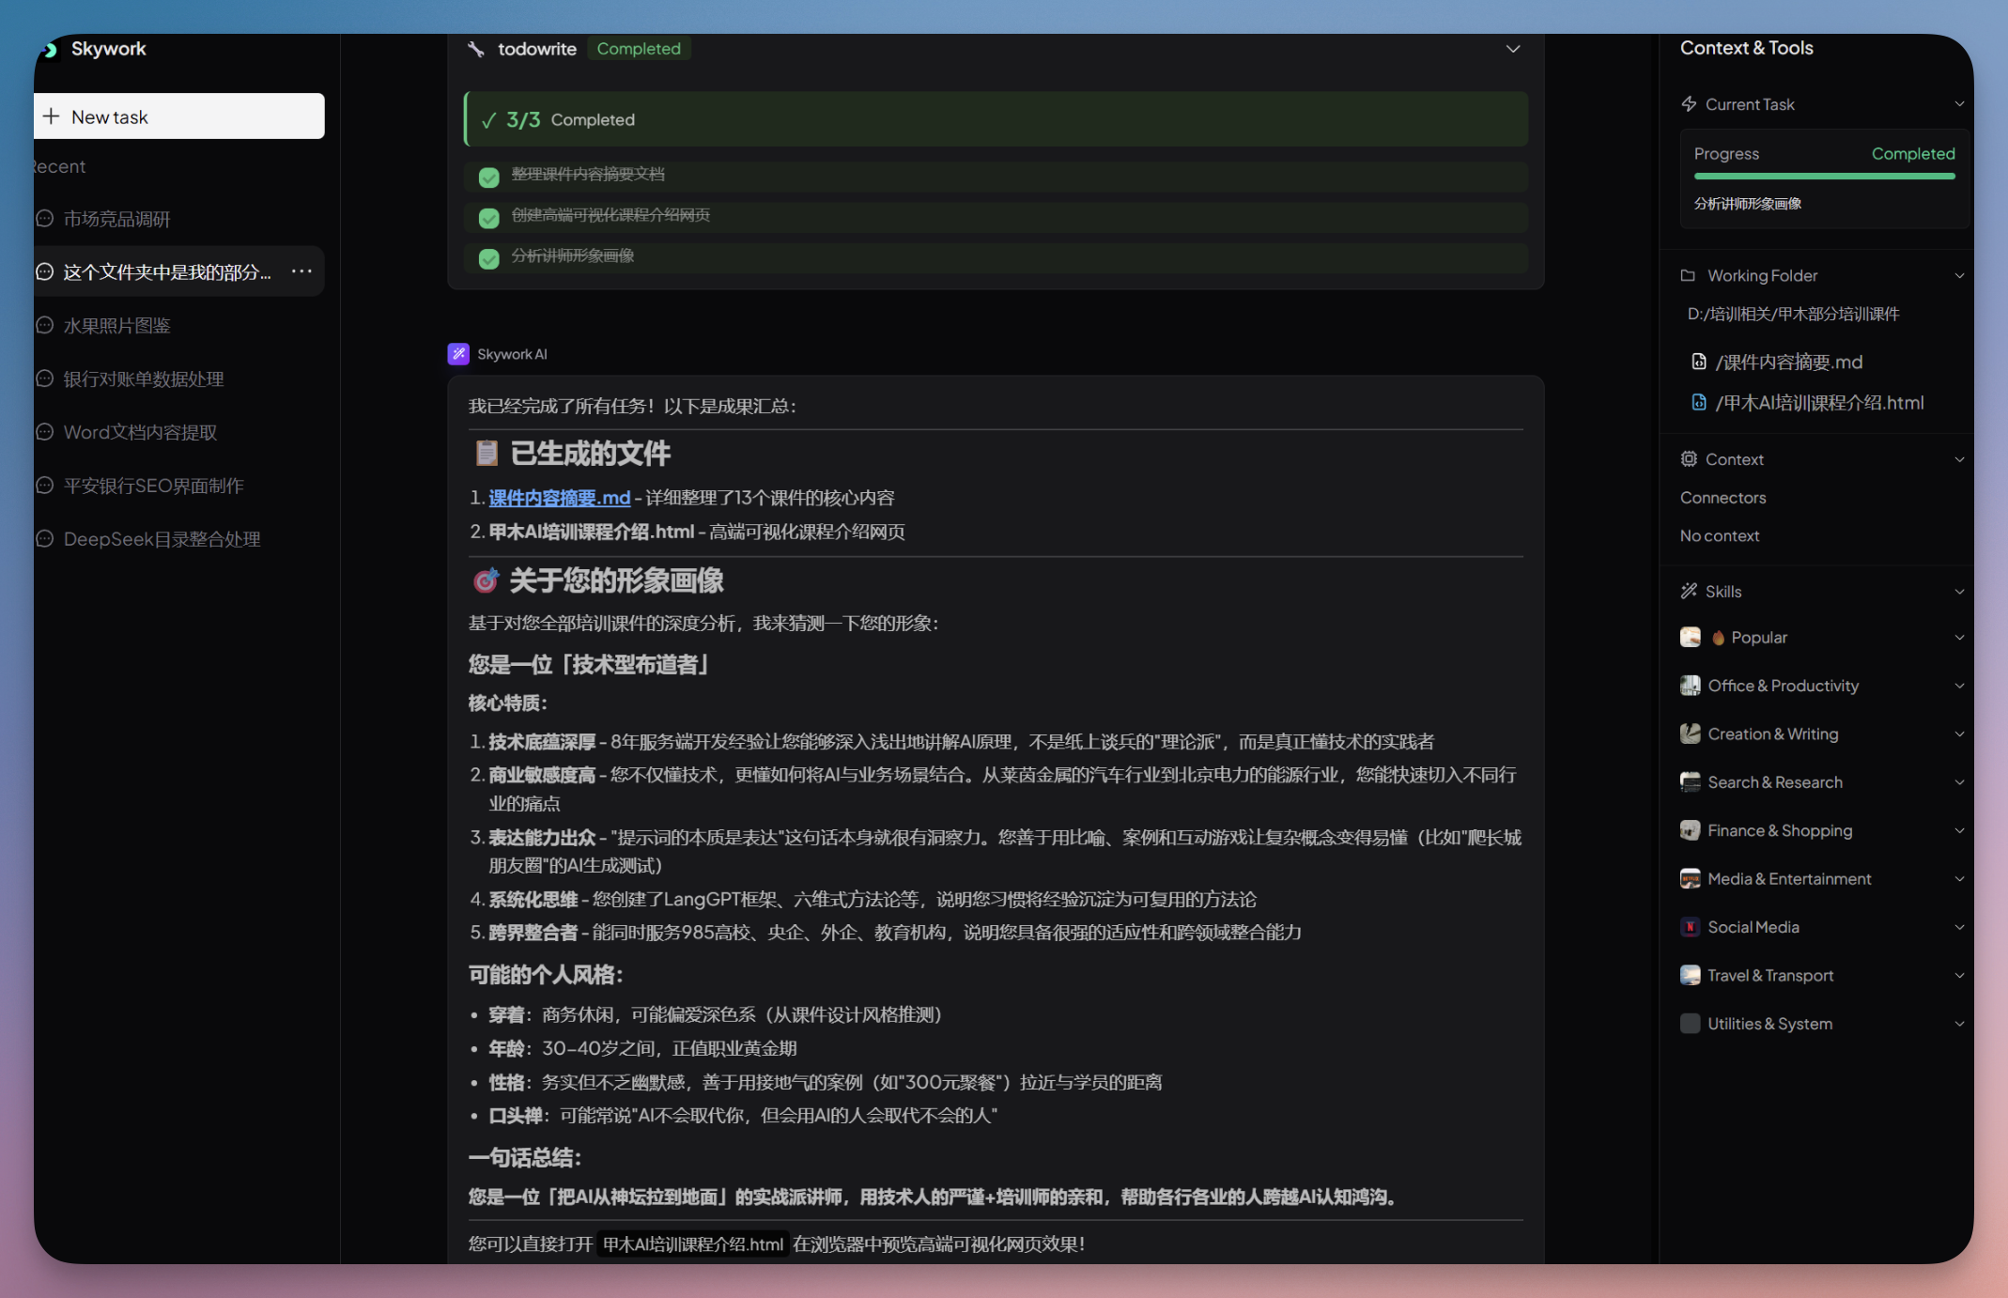Click the chat icon beside 银行对账单数据处理
The width and height of the screenshot is (2008, 1298).
pyautogui.click(x=45, y=379)
